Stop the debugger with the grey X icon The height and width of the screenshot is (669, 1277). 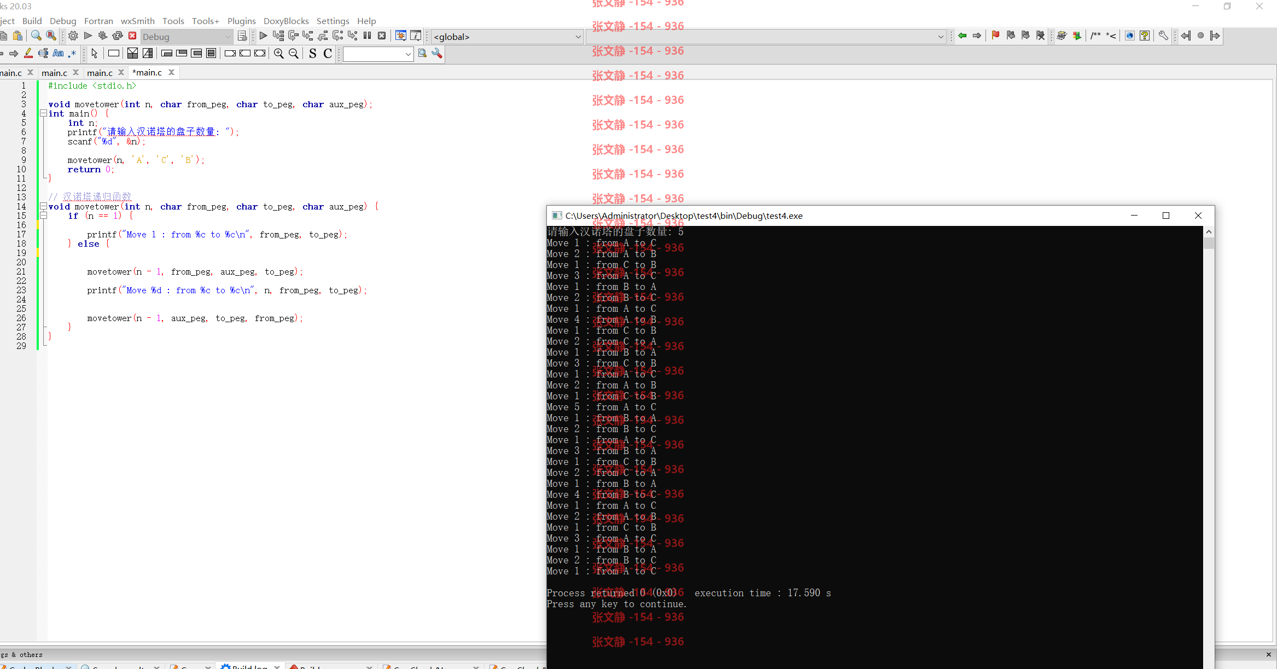382,36
